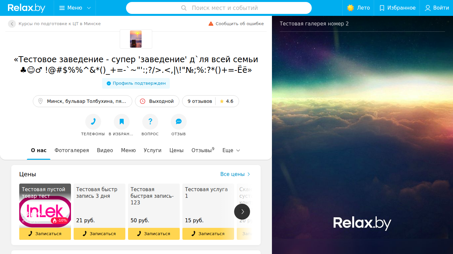
Task: Switch to the Цены tab
Action: (x=176, y=150)
